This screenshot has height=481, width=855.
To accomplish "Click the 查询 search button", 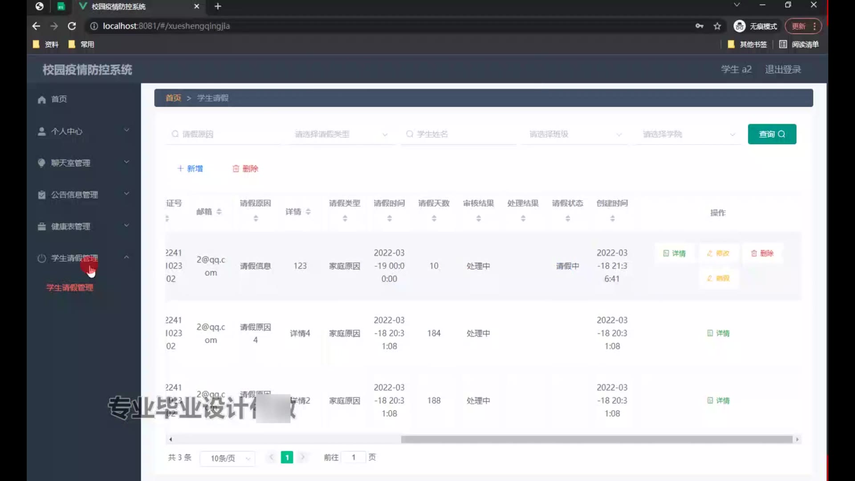I will 772,134.
